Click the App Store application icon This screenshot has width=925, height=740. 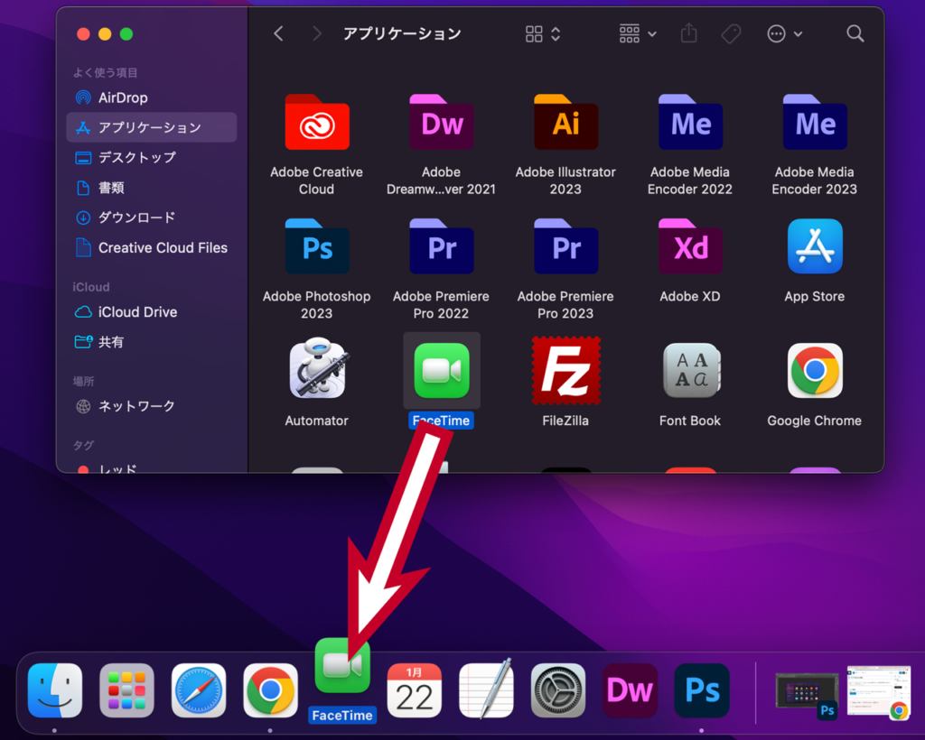click(814, 246)
